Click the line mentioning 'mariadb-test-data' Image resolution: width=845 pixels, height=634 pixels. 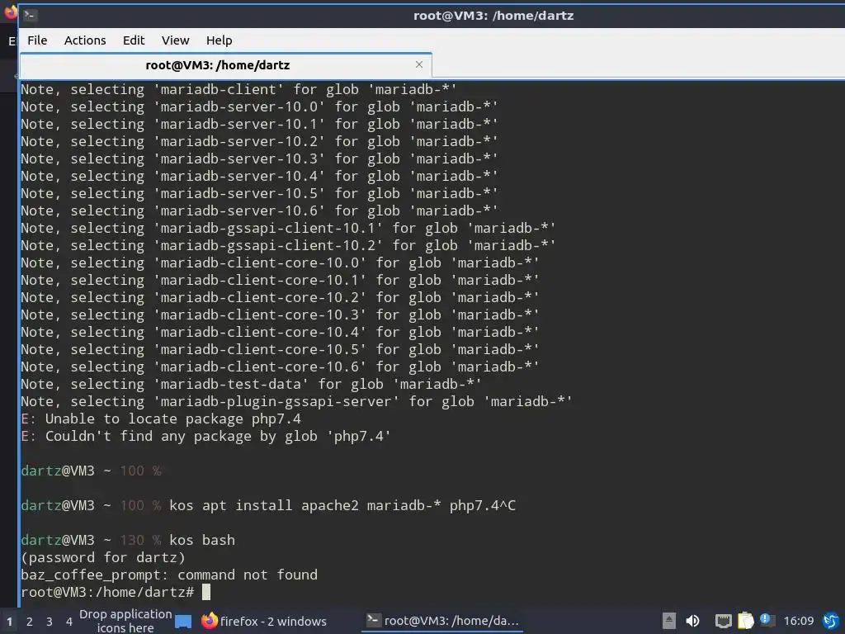[251, 385]
